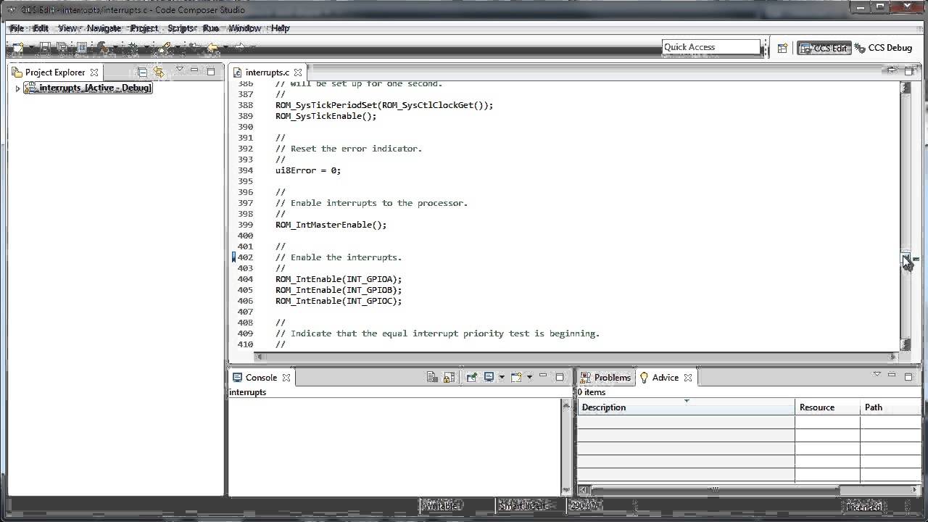Open the View menu
928x522 pixels.
point(67,28)
